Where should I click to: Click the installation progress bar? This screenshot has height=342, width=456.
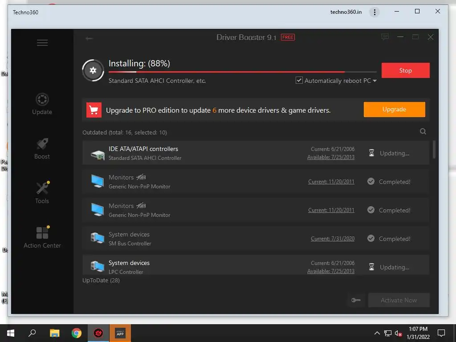(243, 72)
